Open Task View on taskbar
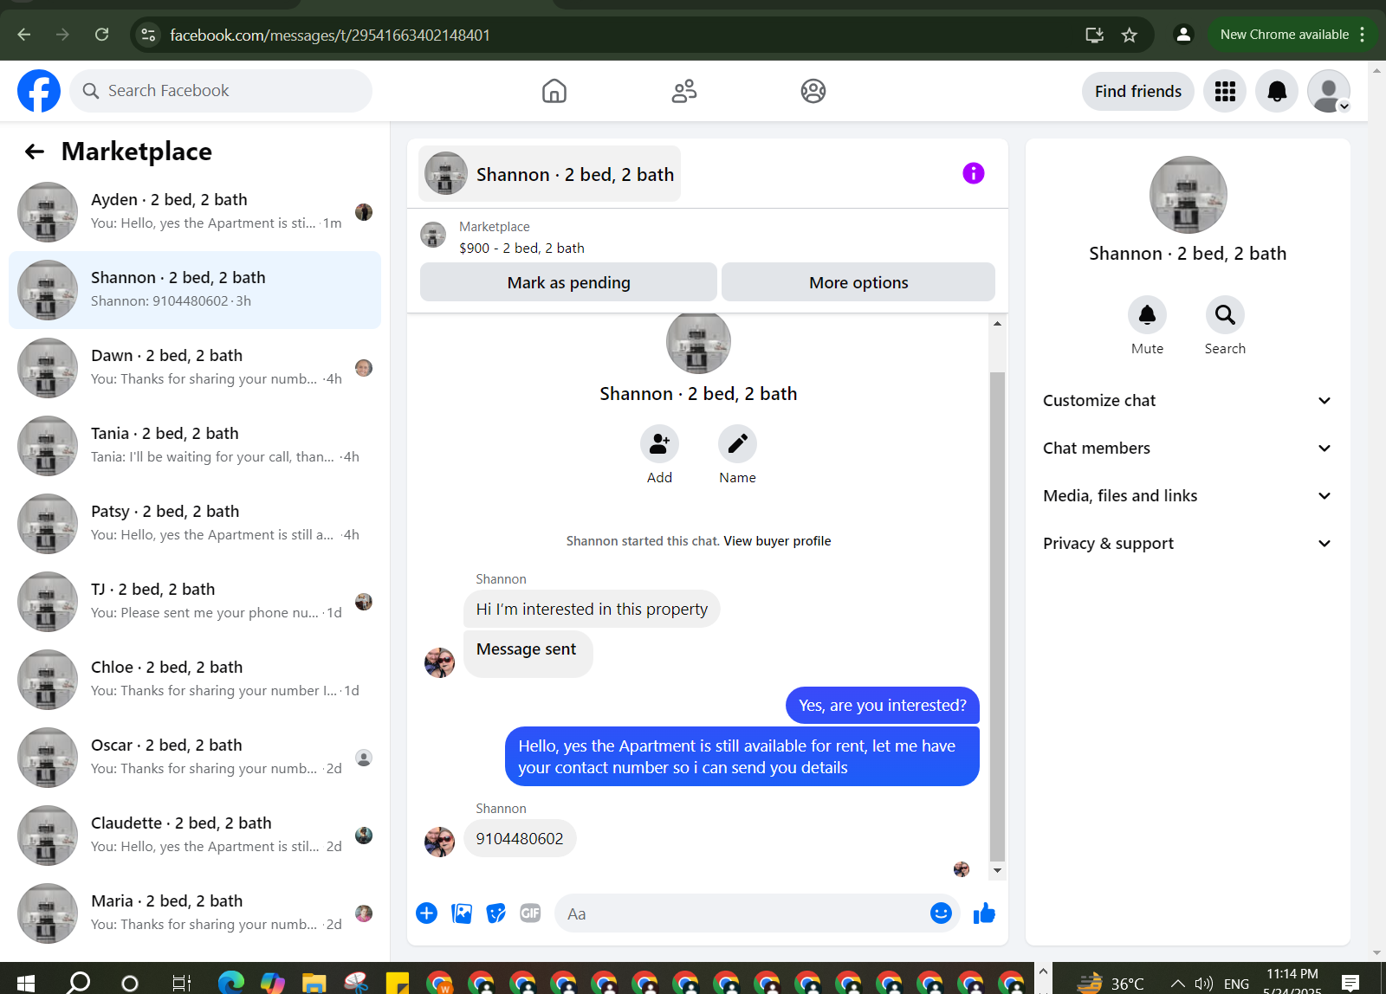1386x994 pixels. point(181,983)
